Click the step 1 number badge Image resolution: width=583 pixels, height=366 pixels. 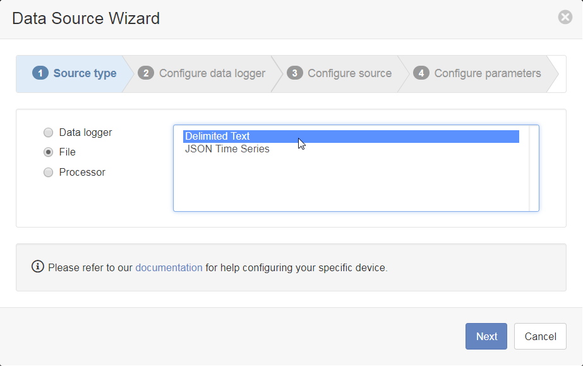tap(40, 73)
